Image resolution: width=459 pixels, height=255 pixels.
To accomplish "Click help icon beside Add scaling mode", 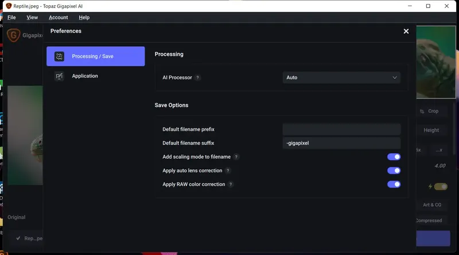I will 236,157.
